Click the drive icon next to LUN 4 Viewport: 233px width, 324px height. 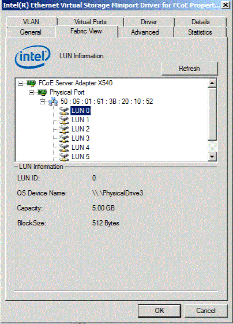click(64, 148)
